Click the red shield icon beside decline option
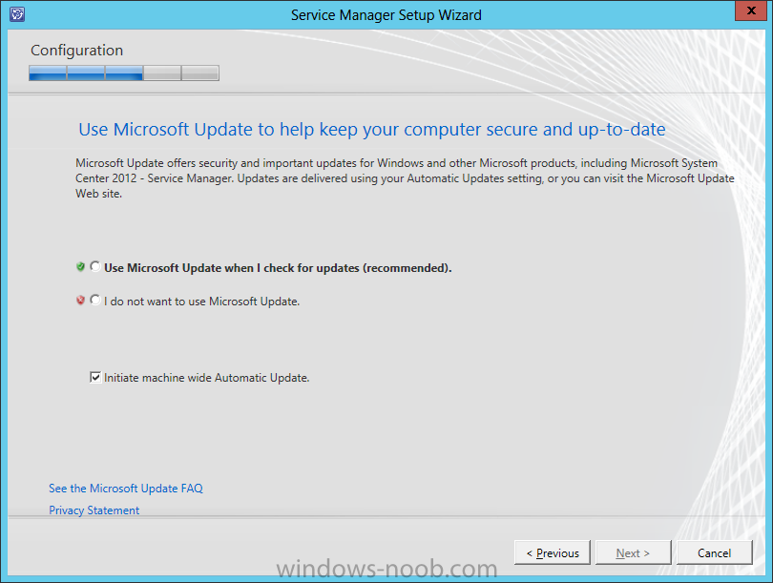Screen dimensions: 773x583 (x=81, y=301)
